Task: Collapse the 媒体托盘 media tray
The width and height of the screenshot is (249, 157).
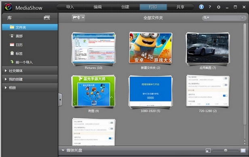Action: [63, 150]
